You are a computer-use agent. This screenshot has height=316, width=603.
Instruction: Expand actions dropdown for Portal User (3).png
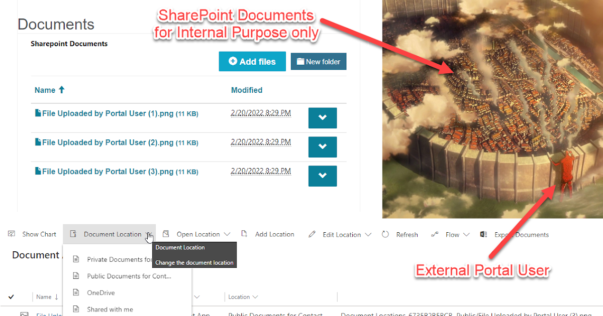click(323, 176)
